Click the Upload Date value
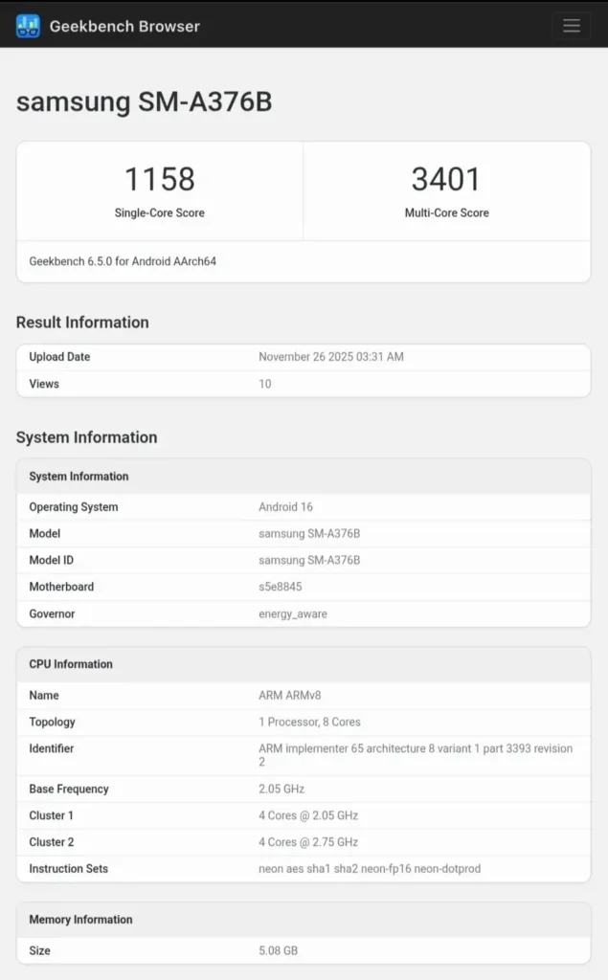The width and height of the screenshot is (608, 980). [331, 356]
